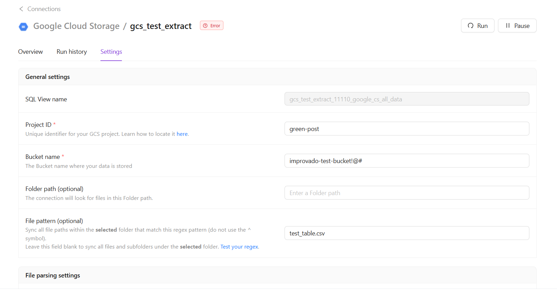Focus the Project ID field containing green-post

406,129
